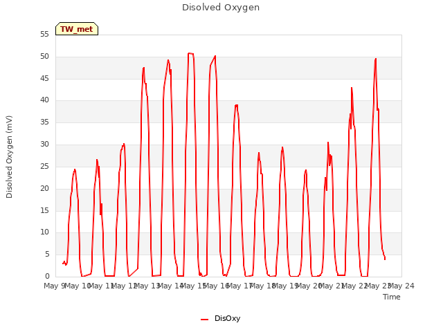The height and width of the screenshot is (332, 443).
Task: Click the May 21 date tick label
Action: (332, 286)
